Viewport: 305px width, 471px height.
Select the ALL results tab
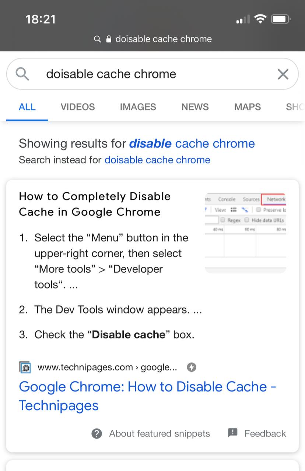pos(27,107)
